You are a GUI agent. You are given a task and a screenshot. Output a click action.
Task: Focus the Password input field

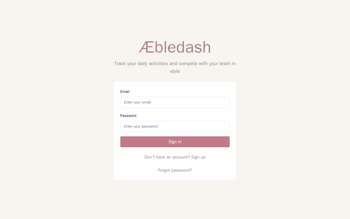pyautogui.click(x=175, y=126)
